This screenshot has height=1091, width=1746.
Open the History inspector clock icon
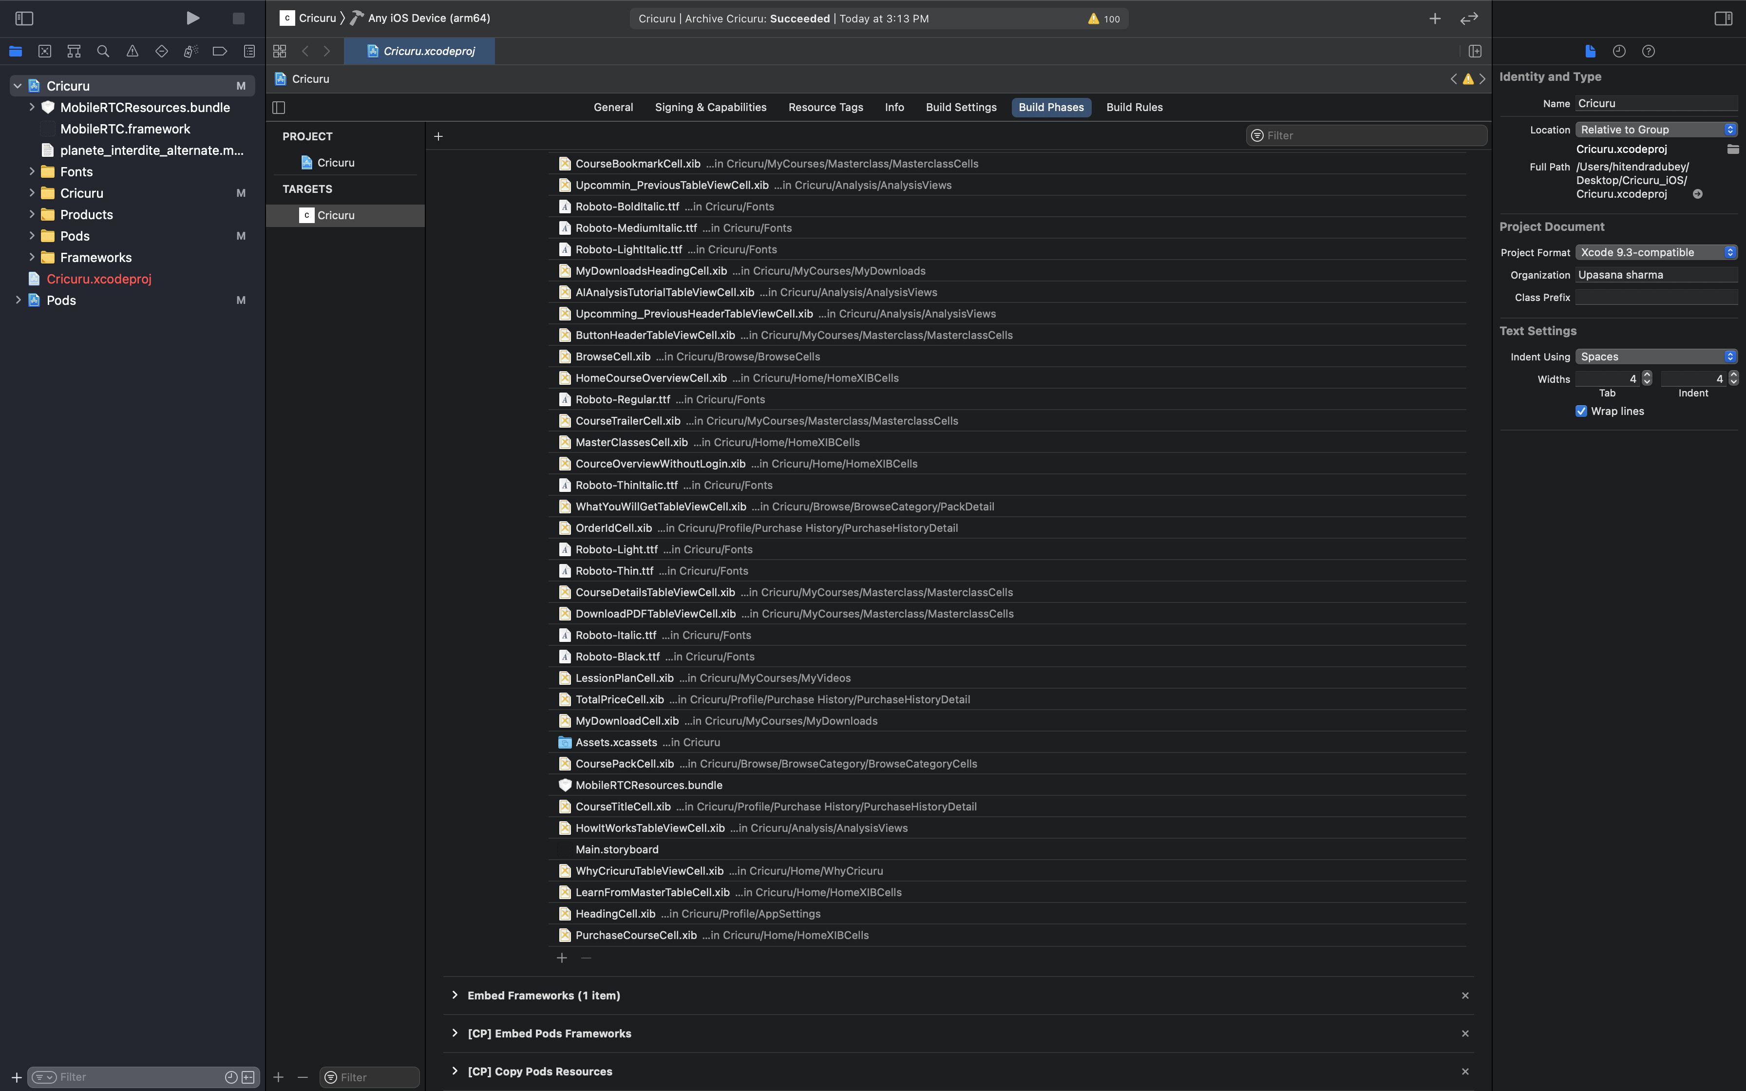pyautogui.click(x=1619, y=51)
